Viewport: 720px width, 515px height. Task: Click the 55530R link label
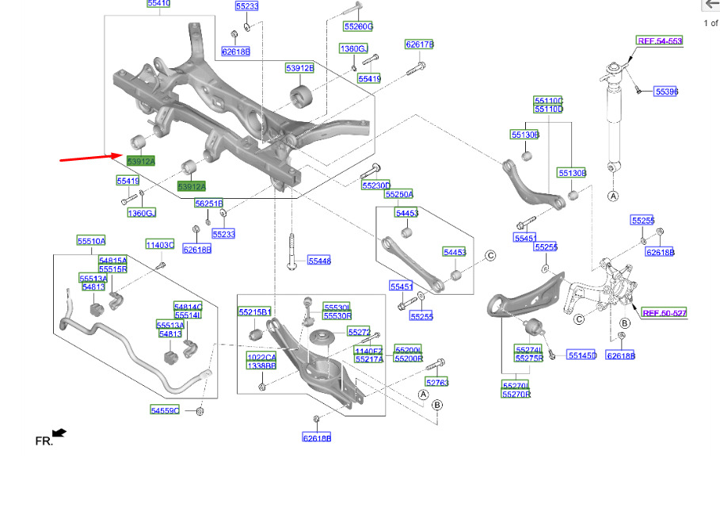pos(337,315)
